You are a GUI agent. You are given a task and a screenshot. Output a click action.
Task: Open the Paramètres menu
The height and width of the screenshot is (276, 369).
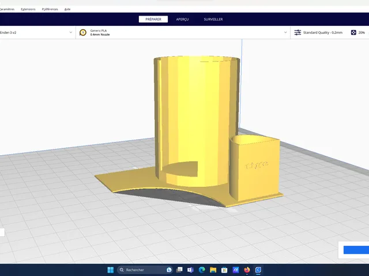[x=7, y=9]
